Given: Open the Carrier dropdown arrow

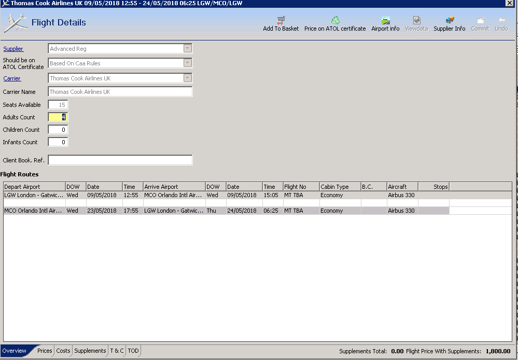Looking at the screenshot, I should tap(187, 78).
